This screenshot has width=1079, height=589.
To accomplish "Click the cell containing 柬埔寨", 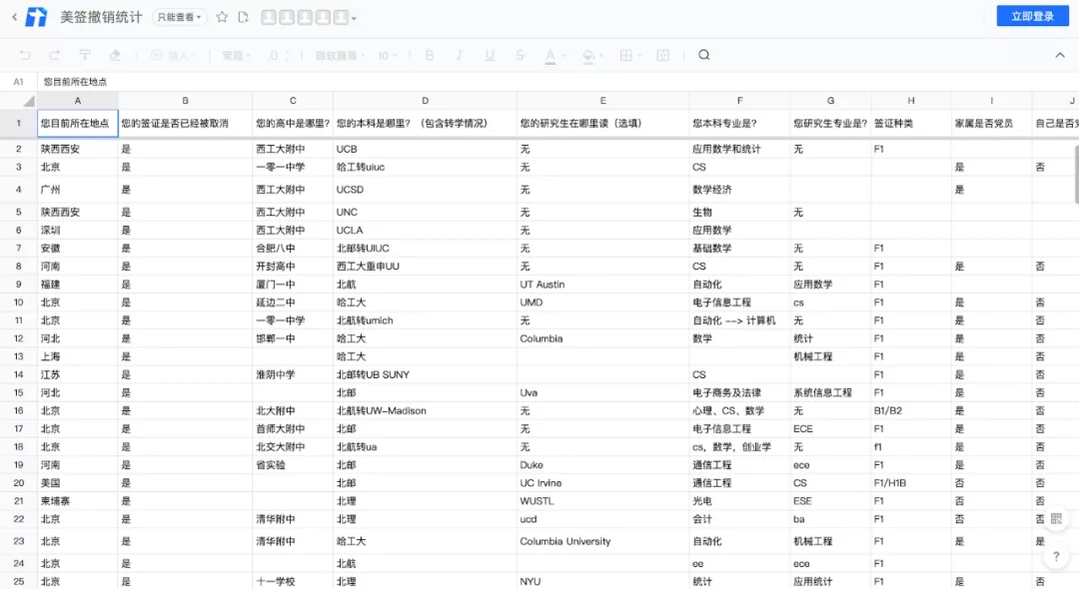I will coord(78,501).
